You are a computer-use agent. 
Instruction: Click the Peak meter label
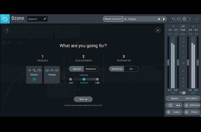[x=183, y=30]
